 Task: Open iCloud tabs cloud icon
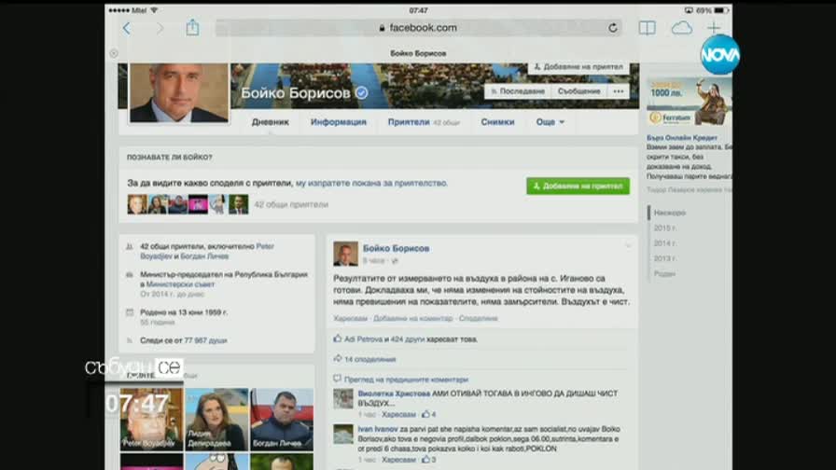pyautogui.click(x=681, y=28)
